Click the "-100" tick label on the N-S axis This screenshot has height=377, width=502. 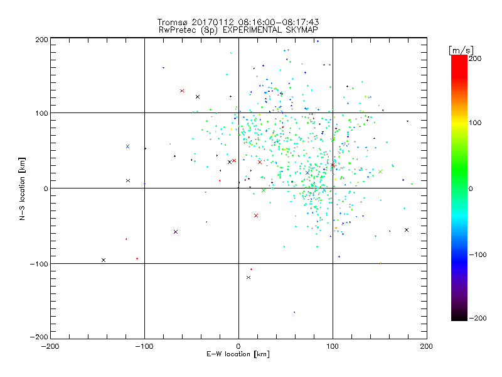[x=39, y=264]
